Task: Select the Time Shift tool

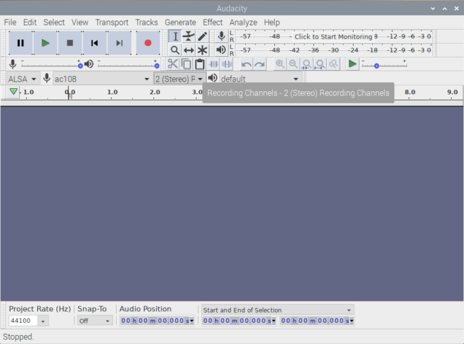Action: (188, 50)
